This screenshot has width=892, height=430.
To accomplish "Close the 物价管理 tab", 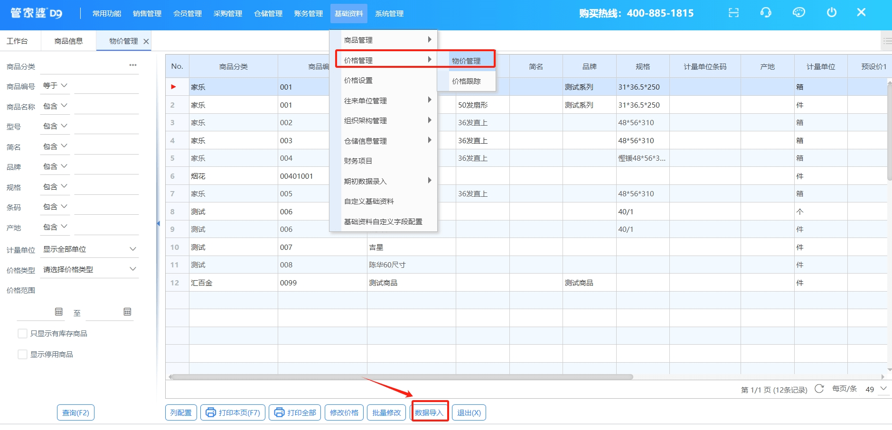I will click(x=146, y=42).
